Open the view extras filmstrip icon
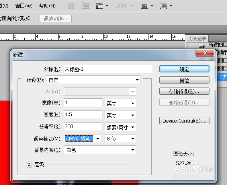This screenshot has width=227, height=185. point(100,6)
